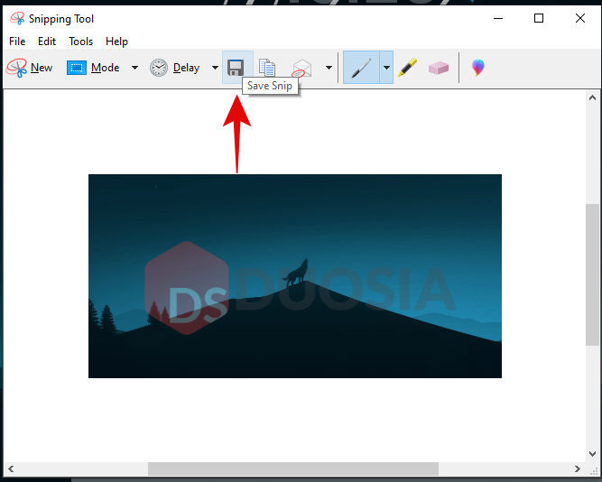Click the vertical scrollbar down arrow

pos(592,454)
